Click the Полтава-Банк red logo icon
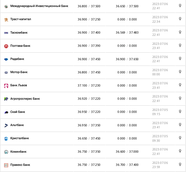 [6, 46]
